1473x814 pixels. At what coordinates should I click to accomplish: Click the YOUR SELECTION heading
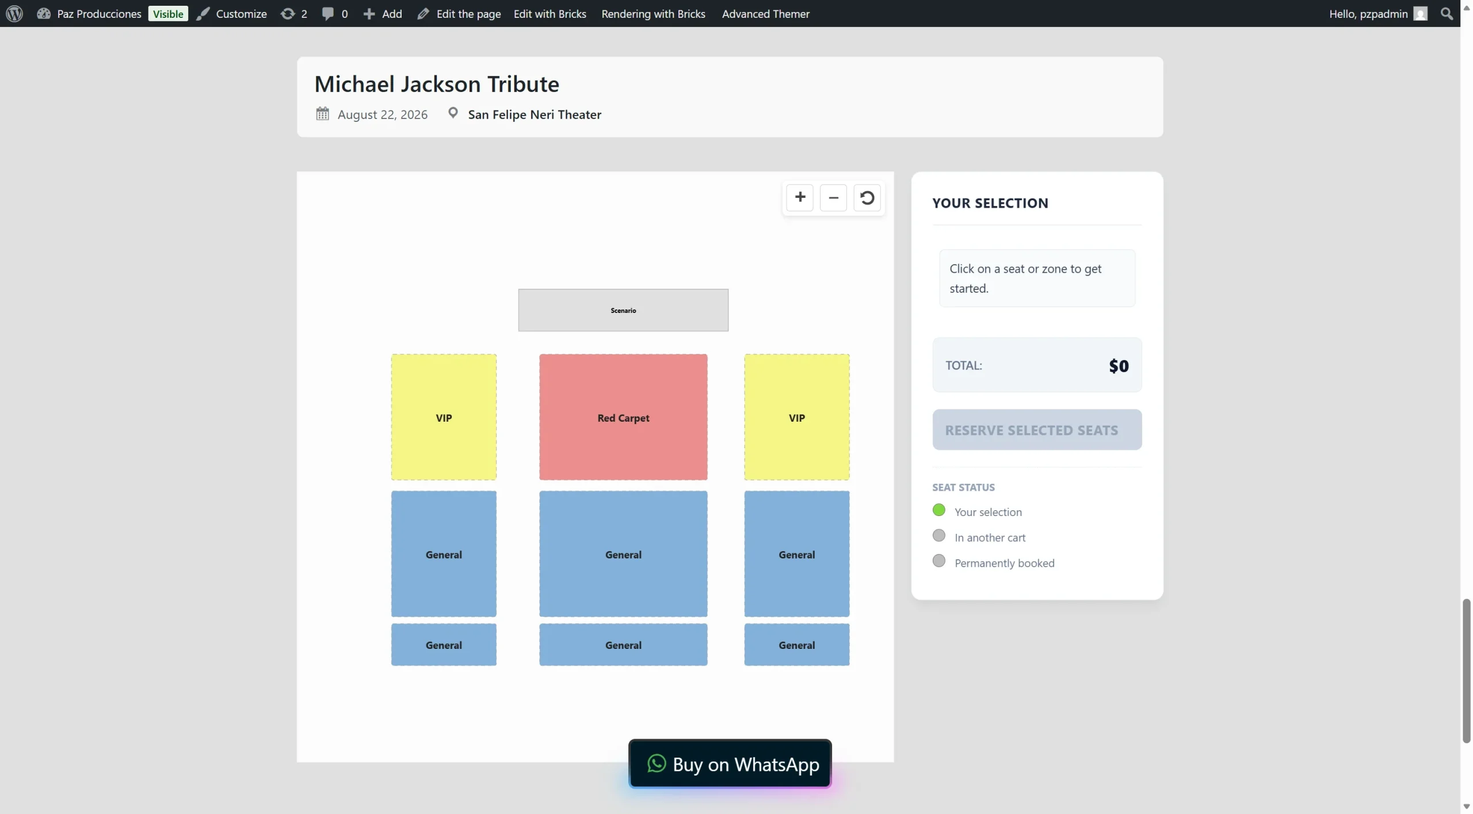(x=990, y=202)
